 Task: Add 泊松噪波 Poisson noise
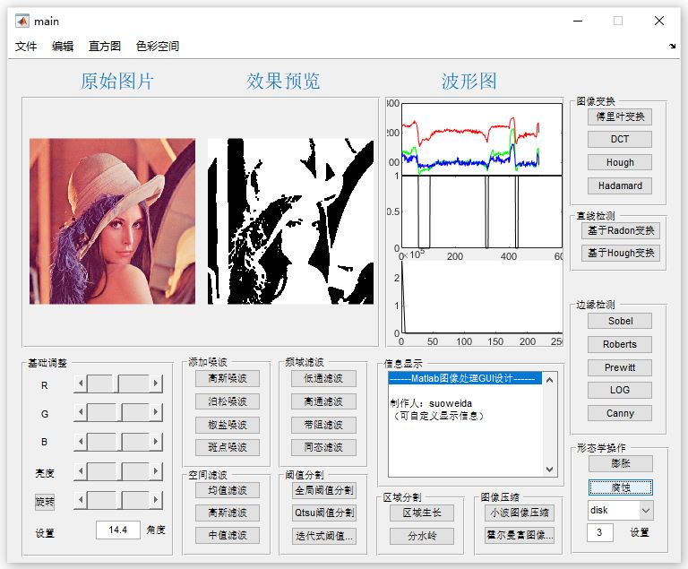pyautogui.click(x=228, y=401)
